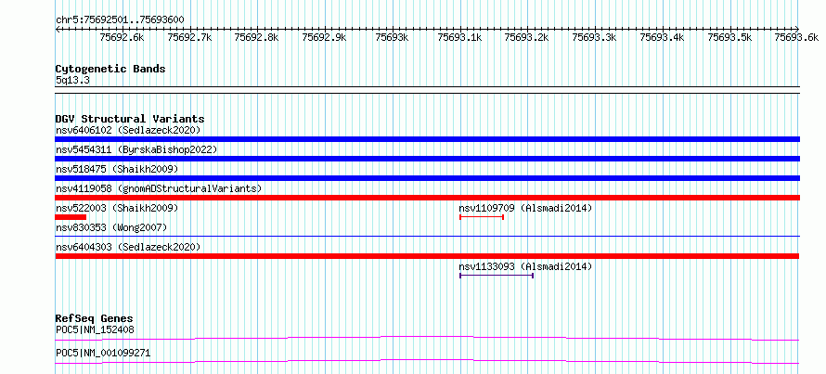Select the purple bracketed nsv1133093 variant glyph
This screenshot has height=374, width=826.
click(497, 276)
